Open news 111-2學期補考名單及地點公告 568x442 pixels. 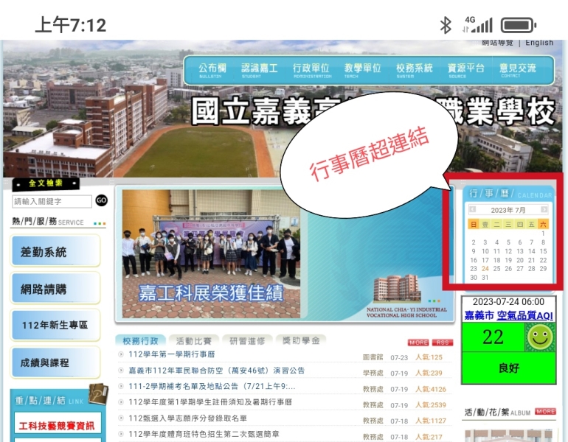coord(212,386)
